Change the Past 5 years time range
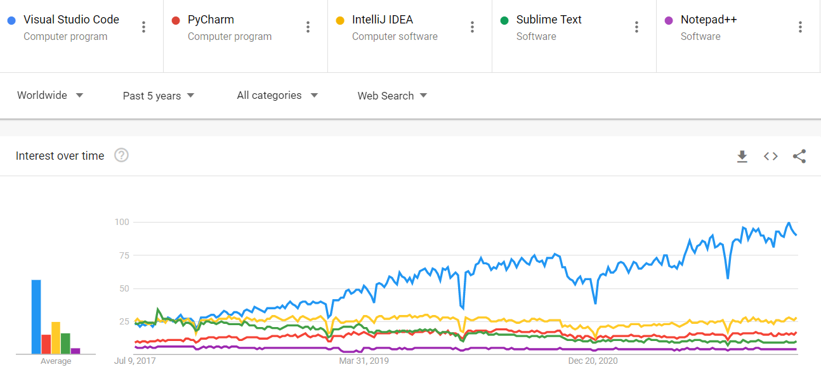 tap(159, 96)
